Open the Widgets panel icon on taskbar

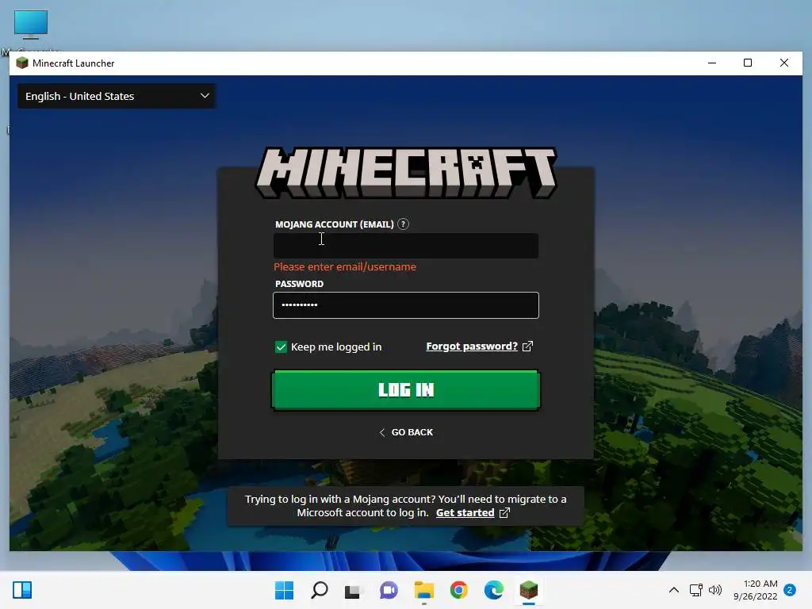22,590
